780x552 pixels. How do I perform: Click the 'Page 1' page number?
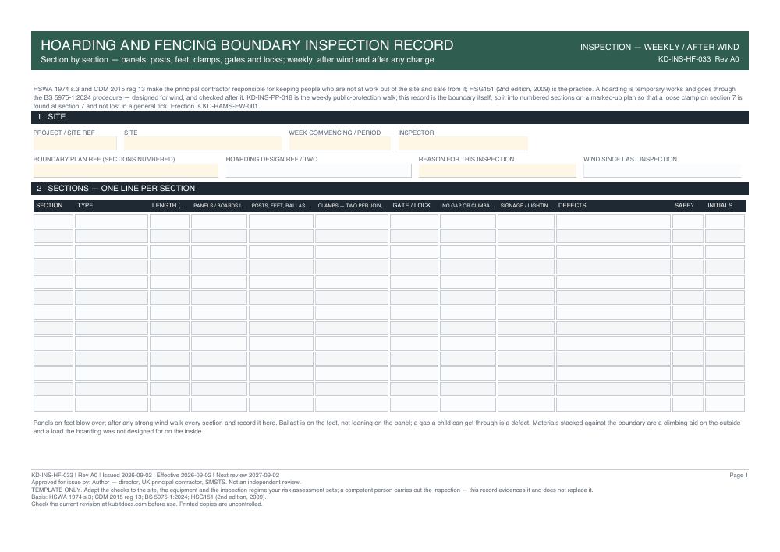(x=739, y=476)
